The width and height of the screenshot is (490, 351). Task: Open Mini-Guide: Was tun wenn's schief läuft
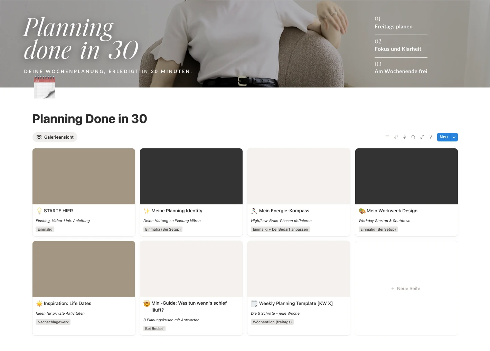(x=189, y=306)
